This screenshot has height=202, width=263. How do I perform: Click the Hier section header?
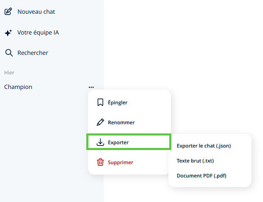pos(9,73)
